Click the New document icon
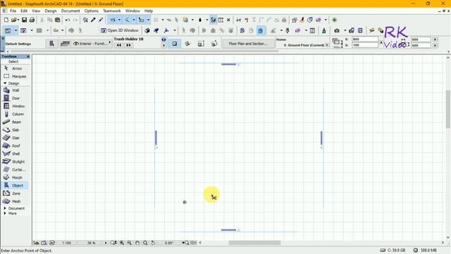Viewport: 451px width, 254px height. coord(6,20)
